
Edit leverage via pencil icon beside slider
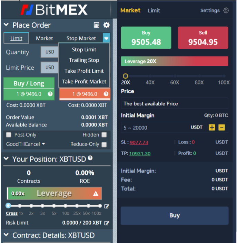click(107, 206)
